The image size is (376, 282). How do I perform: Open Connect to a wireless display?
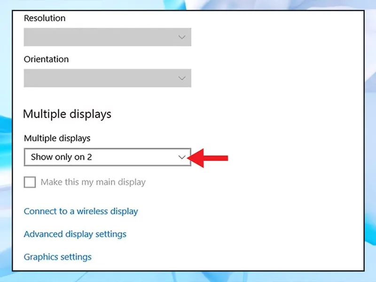[81, 211]
